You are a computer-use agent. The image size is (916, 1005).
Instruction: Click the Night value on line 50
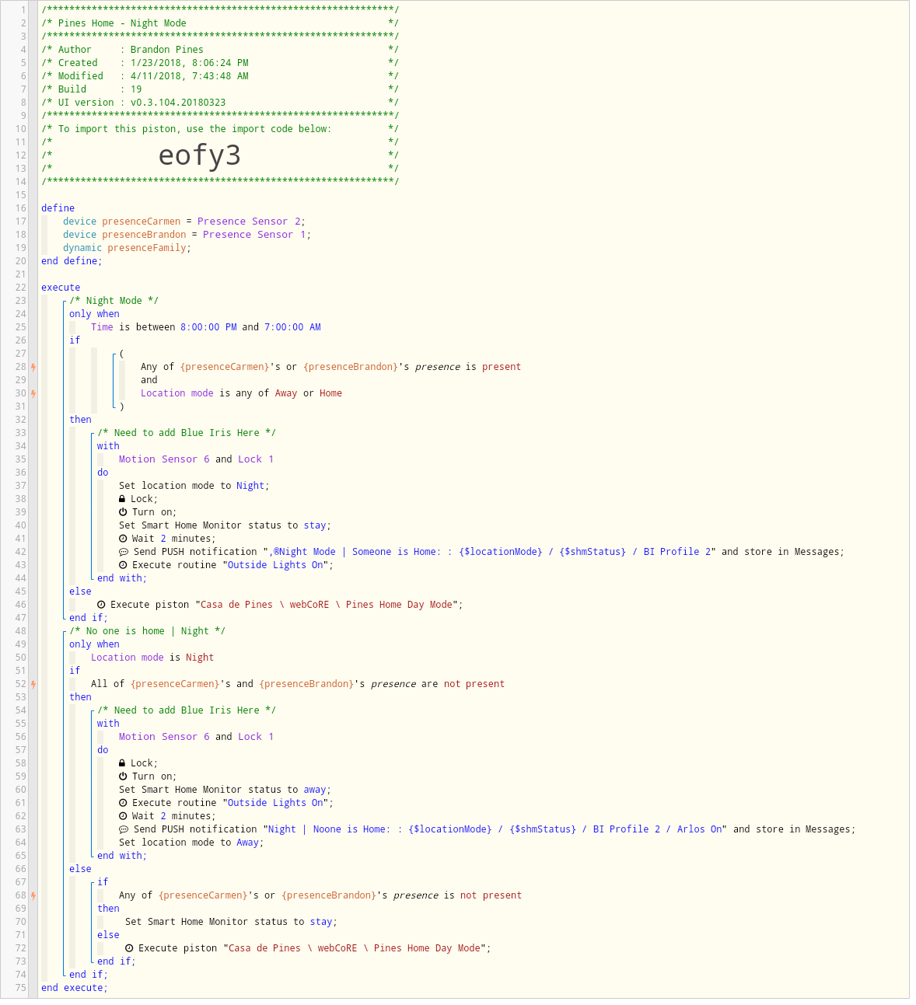tap(200, 658)
